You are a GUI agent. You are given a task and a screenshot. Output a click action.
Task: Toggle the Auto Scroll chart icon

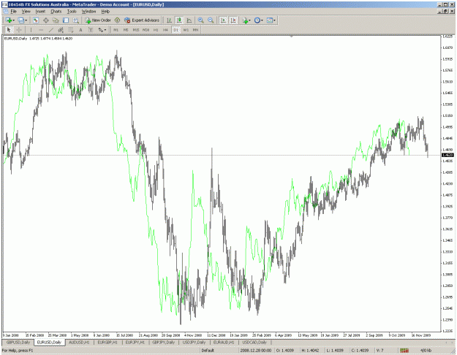(223, 20)
